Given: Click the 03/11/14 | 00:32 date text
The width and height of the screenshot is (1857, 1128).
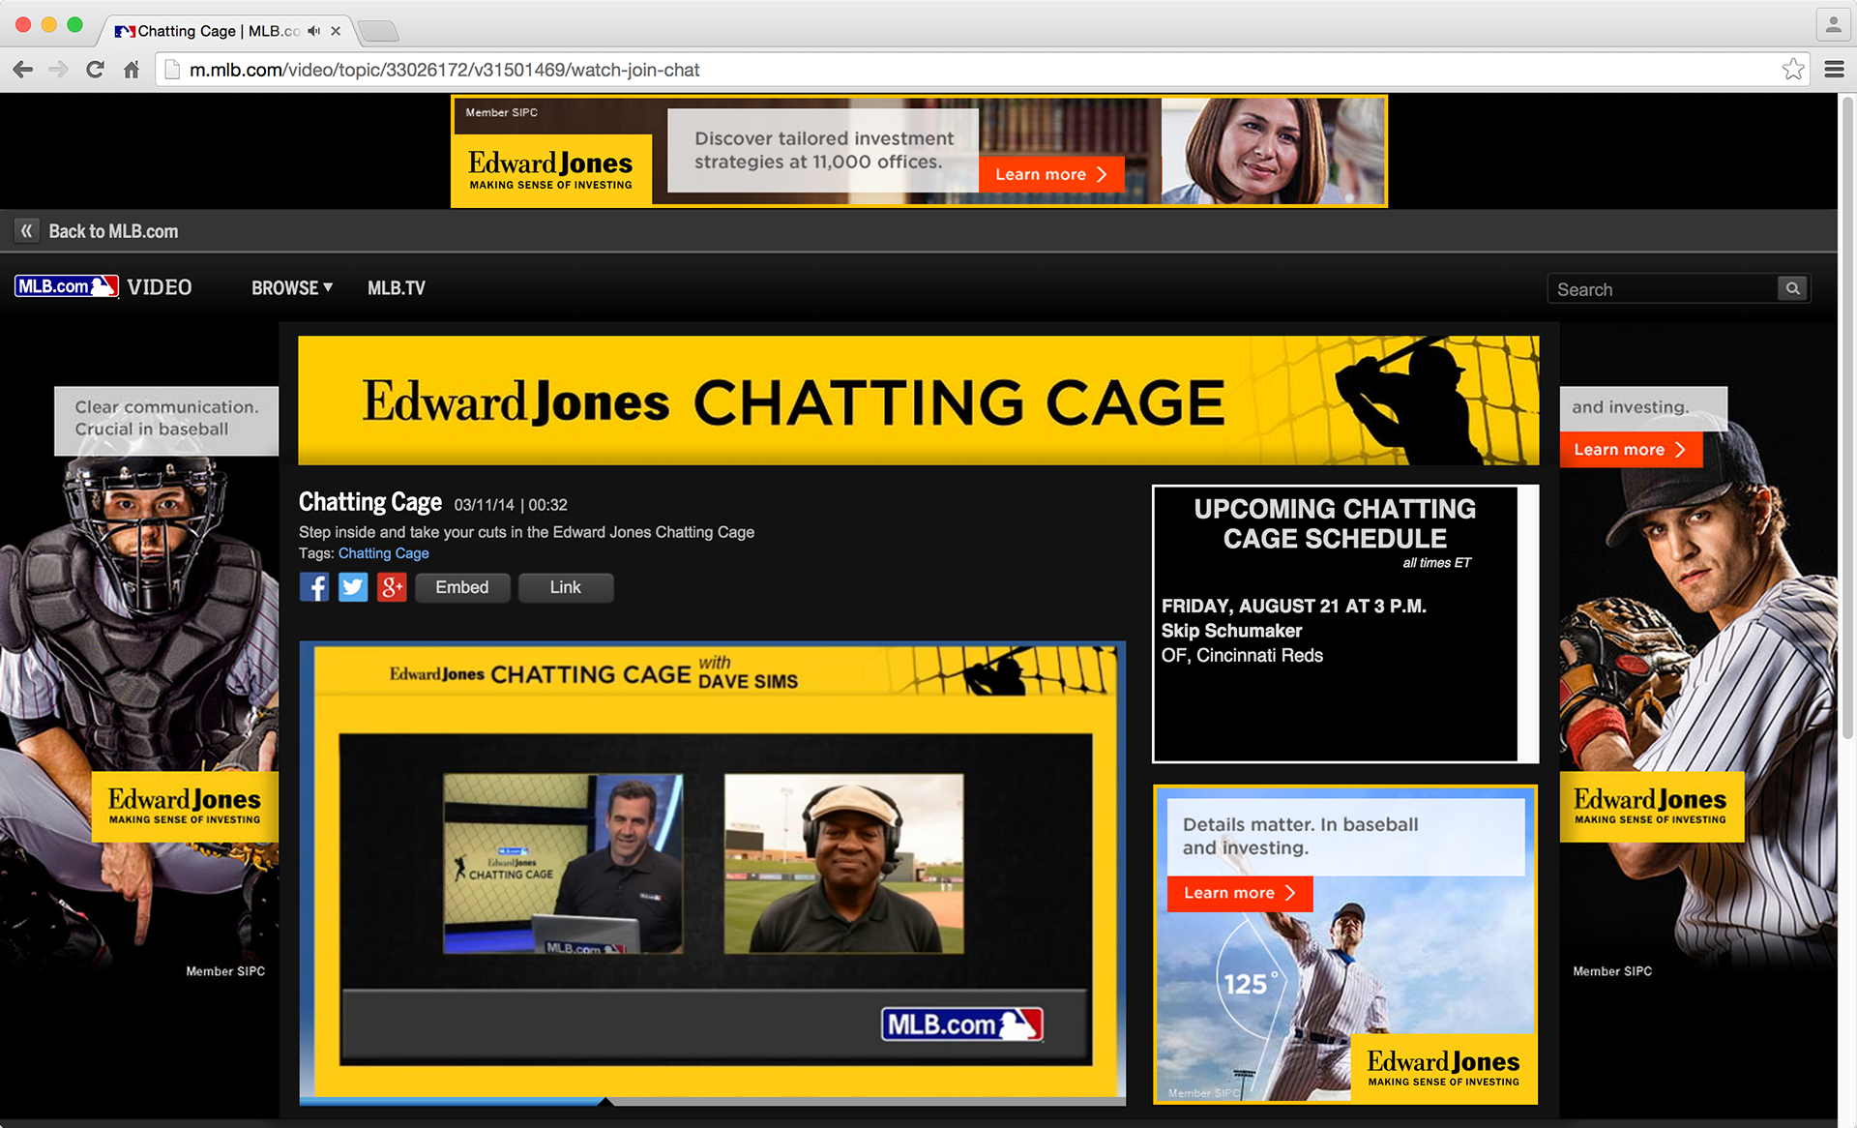Looking at the screenshot, I should pyautogui.click(x=511, y=505).
